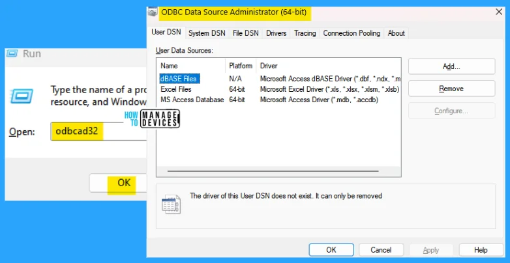Click Microsoft Access dBASE Driver text
The height and width of the screenshot is (263, 510).
tap(330, 79)
